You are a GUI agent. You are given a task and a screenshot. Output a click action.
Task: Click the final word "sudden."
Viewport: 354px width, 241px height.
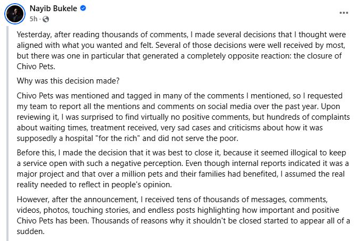click(30, 231)
